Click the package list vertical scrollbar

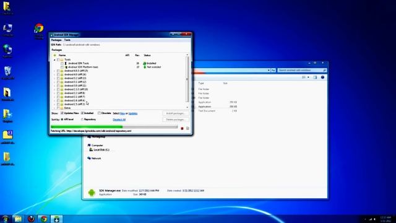pos(187,79)
